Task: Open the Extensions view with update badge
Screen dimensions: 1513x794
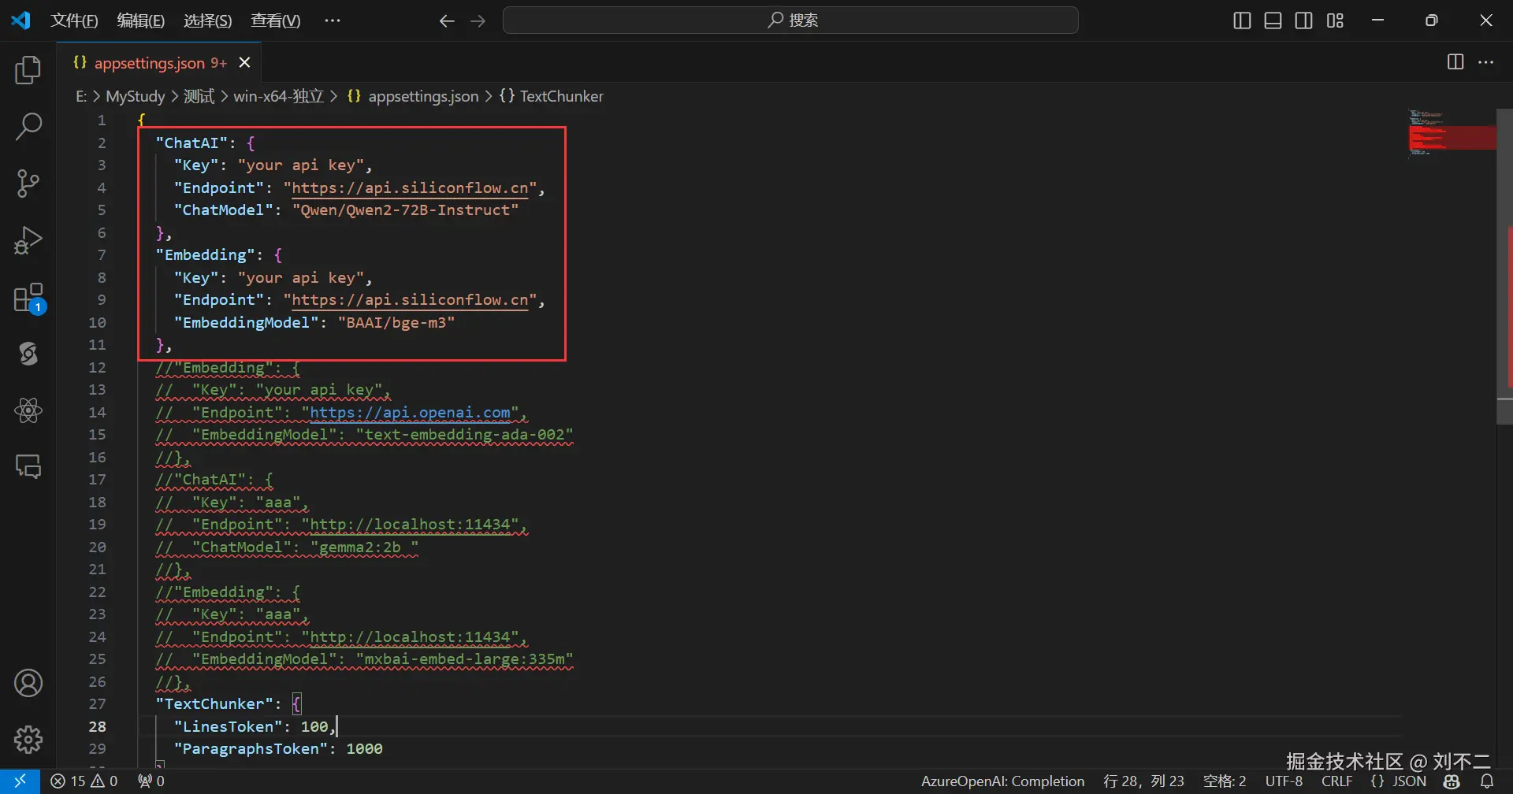Action: tap(30, 299)
